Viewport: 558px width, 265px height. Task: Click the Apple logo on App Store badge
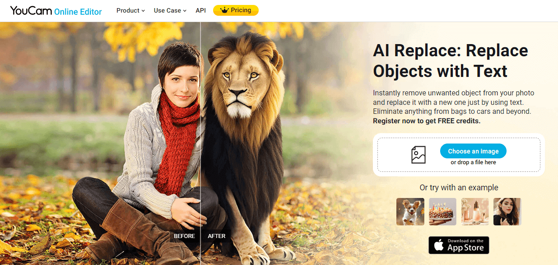point(439,245)
